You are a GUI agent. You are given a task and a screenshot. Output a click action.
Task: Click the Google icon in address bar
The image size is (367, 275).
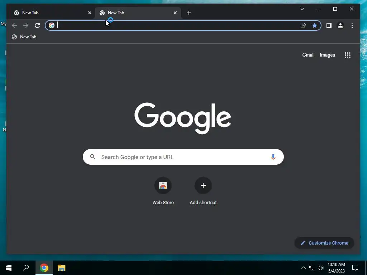(x=52, y=25)
